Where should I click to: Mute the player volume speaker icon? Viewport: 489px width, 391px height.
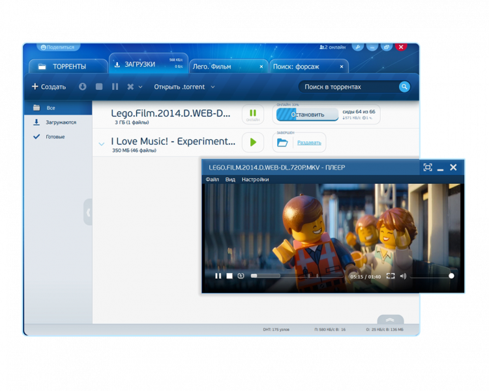click(x=403, y=276)
